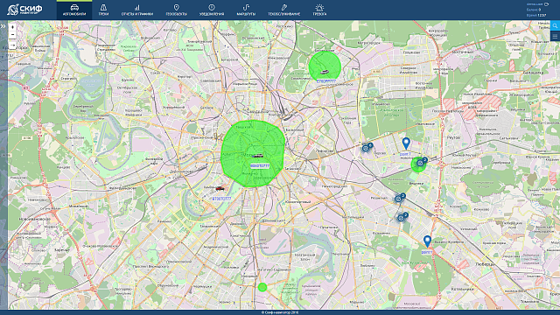Go to the Маршруты (routes) tab
The width and height of the screenshot is (560, 315).
[x=246, y=10]
